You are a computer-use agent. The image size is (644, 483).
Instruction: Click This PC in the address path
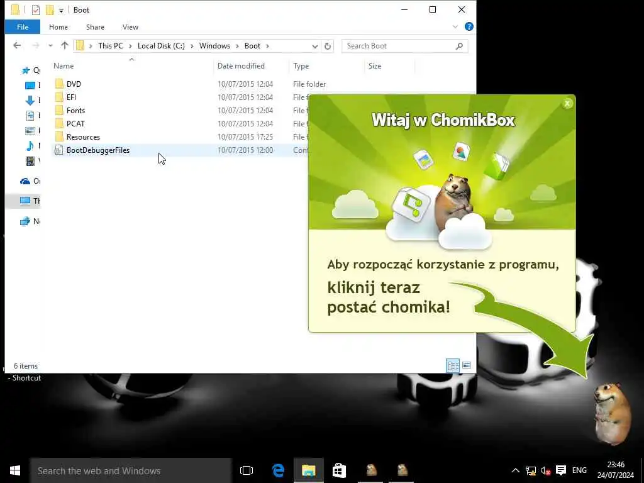tap(111, 45)
